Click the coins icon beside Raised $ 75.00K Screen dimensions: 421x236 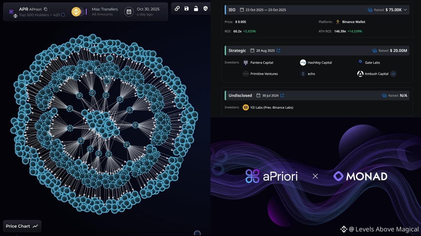[x=370, y=10]
